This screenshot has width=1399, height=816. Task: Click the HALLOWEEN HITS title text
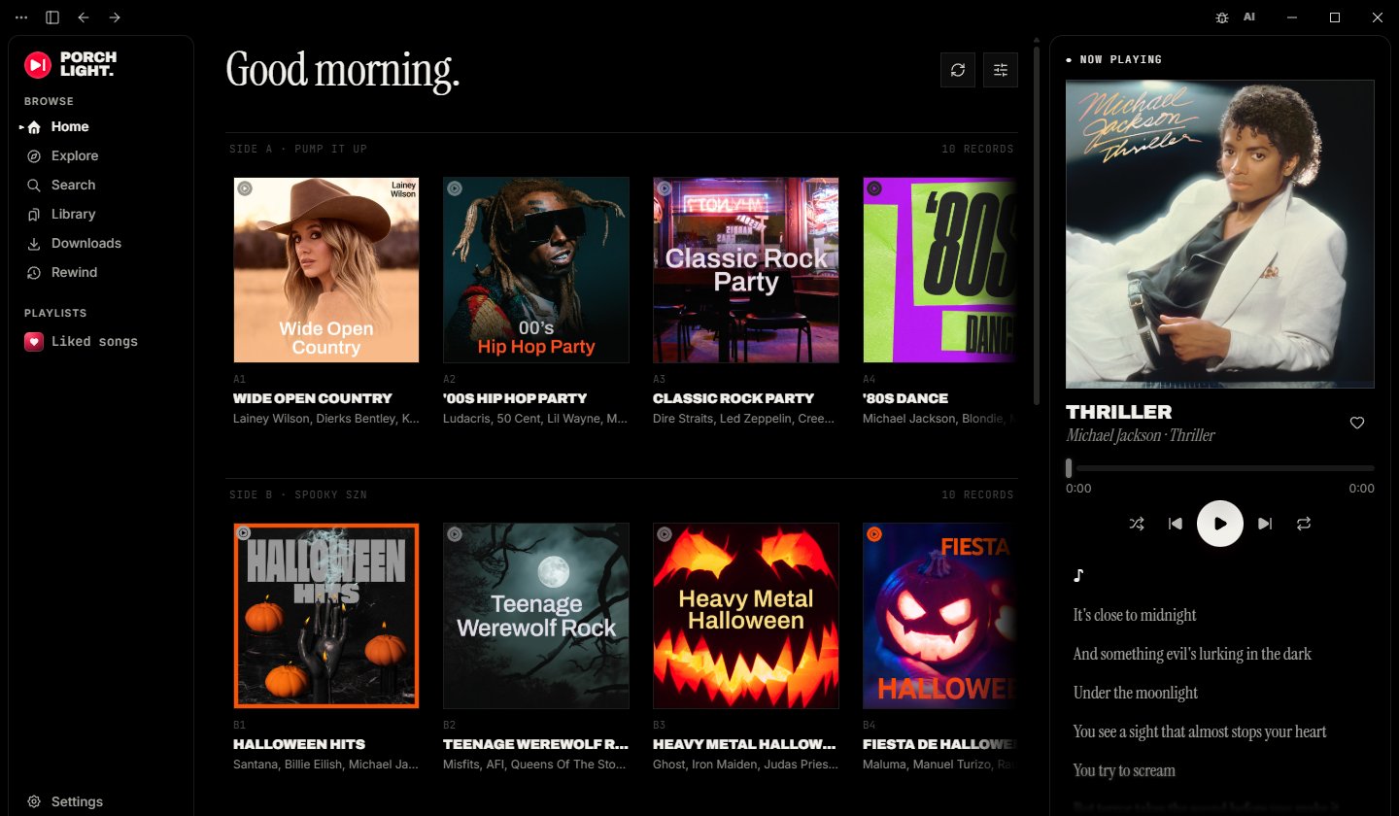(299, 744)
